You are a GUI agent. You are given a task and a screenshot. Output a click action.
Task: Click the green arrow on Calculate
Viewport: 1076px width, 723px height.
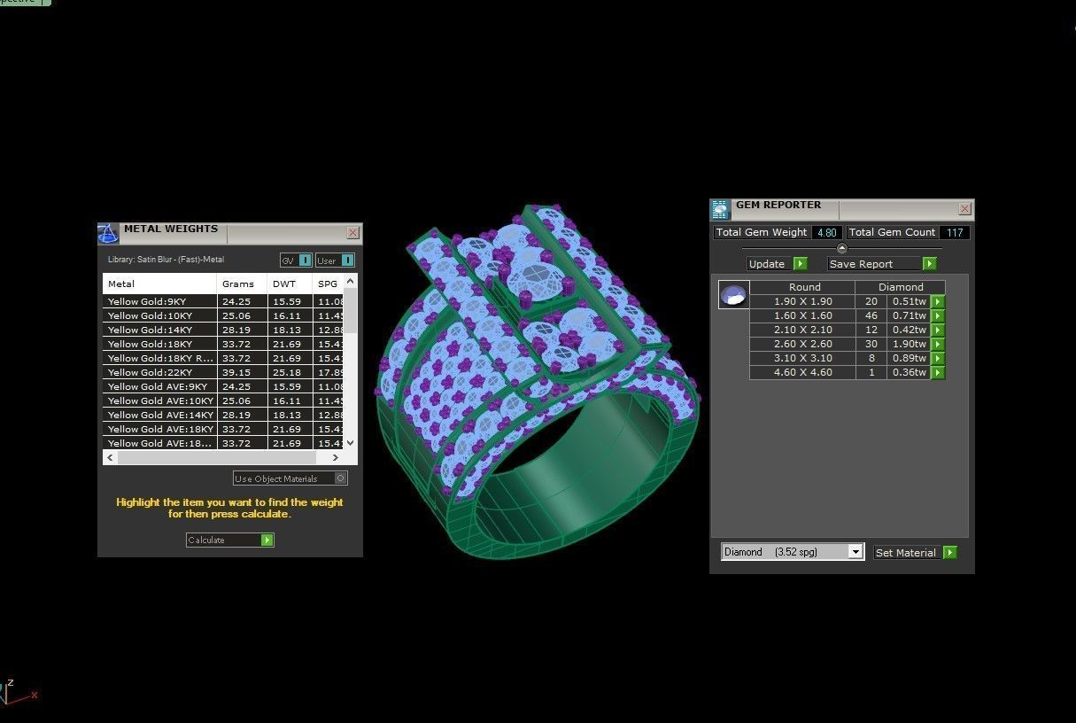(x=267, y=540)
